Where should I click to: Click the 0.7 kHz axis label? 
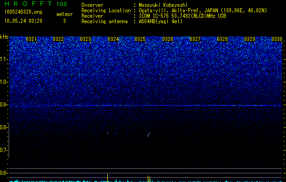coord(4,150)
